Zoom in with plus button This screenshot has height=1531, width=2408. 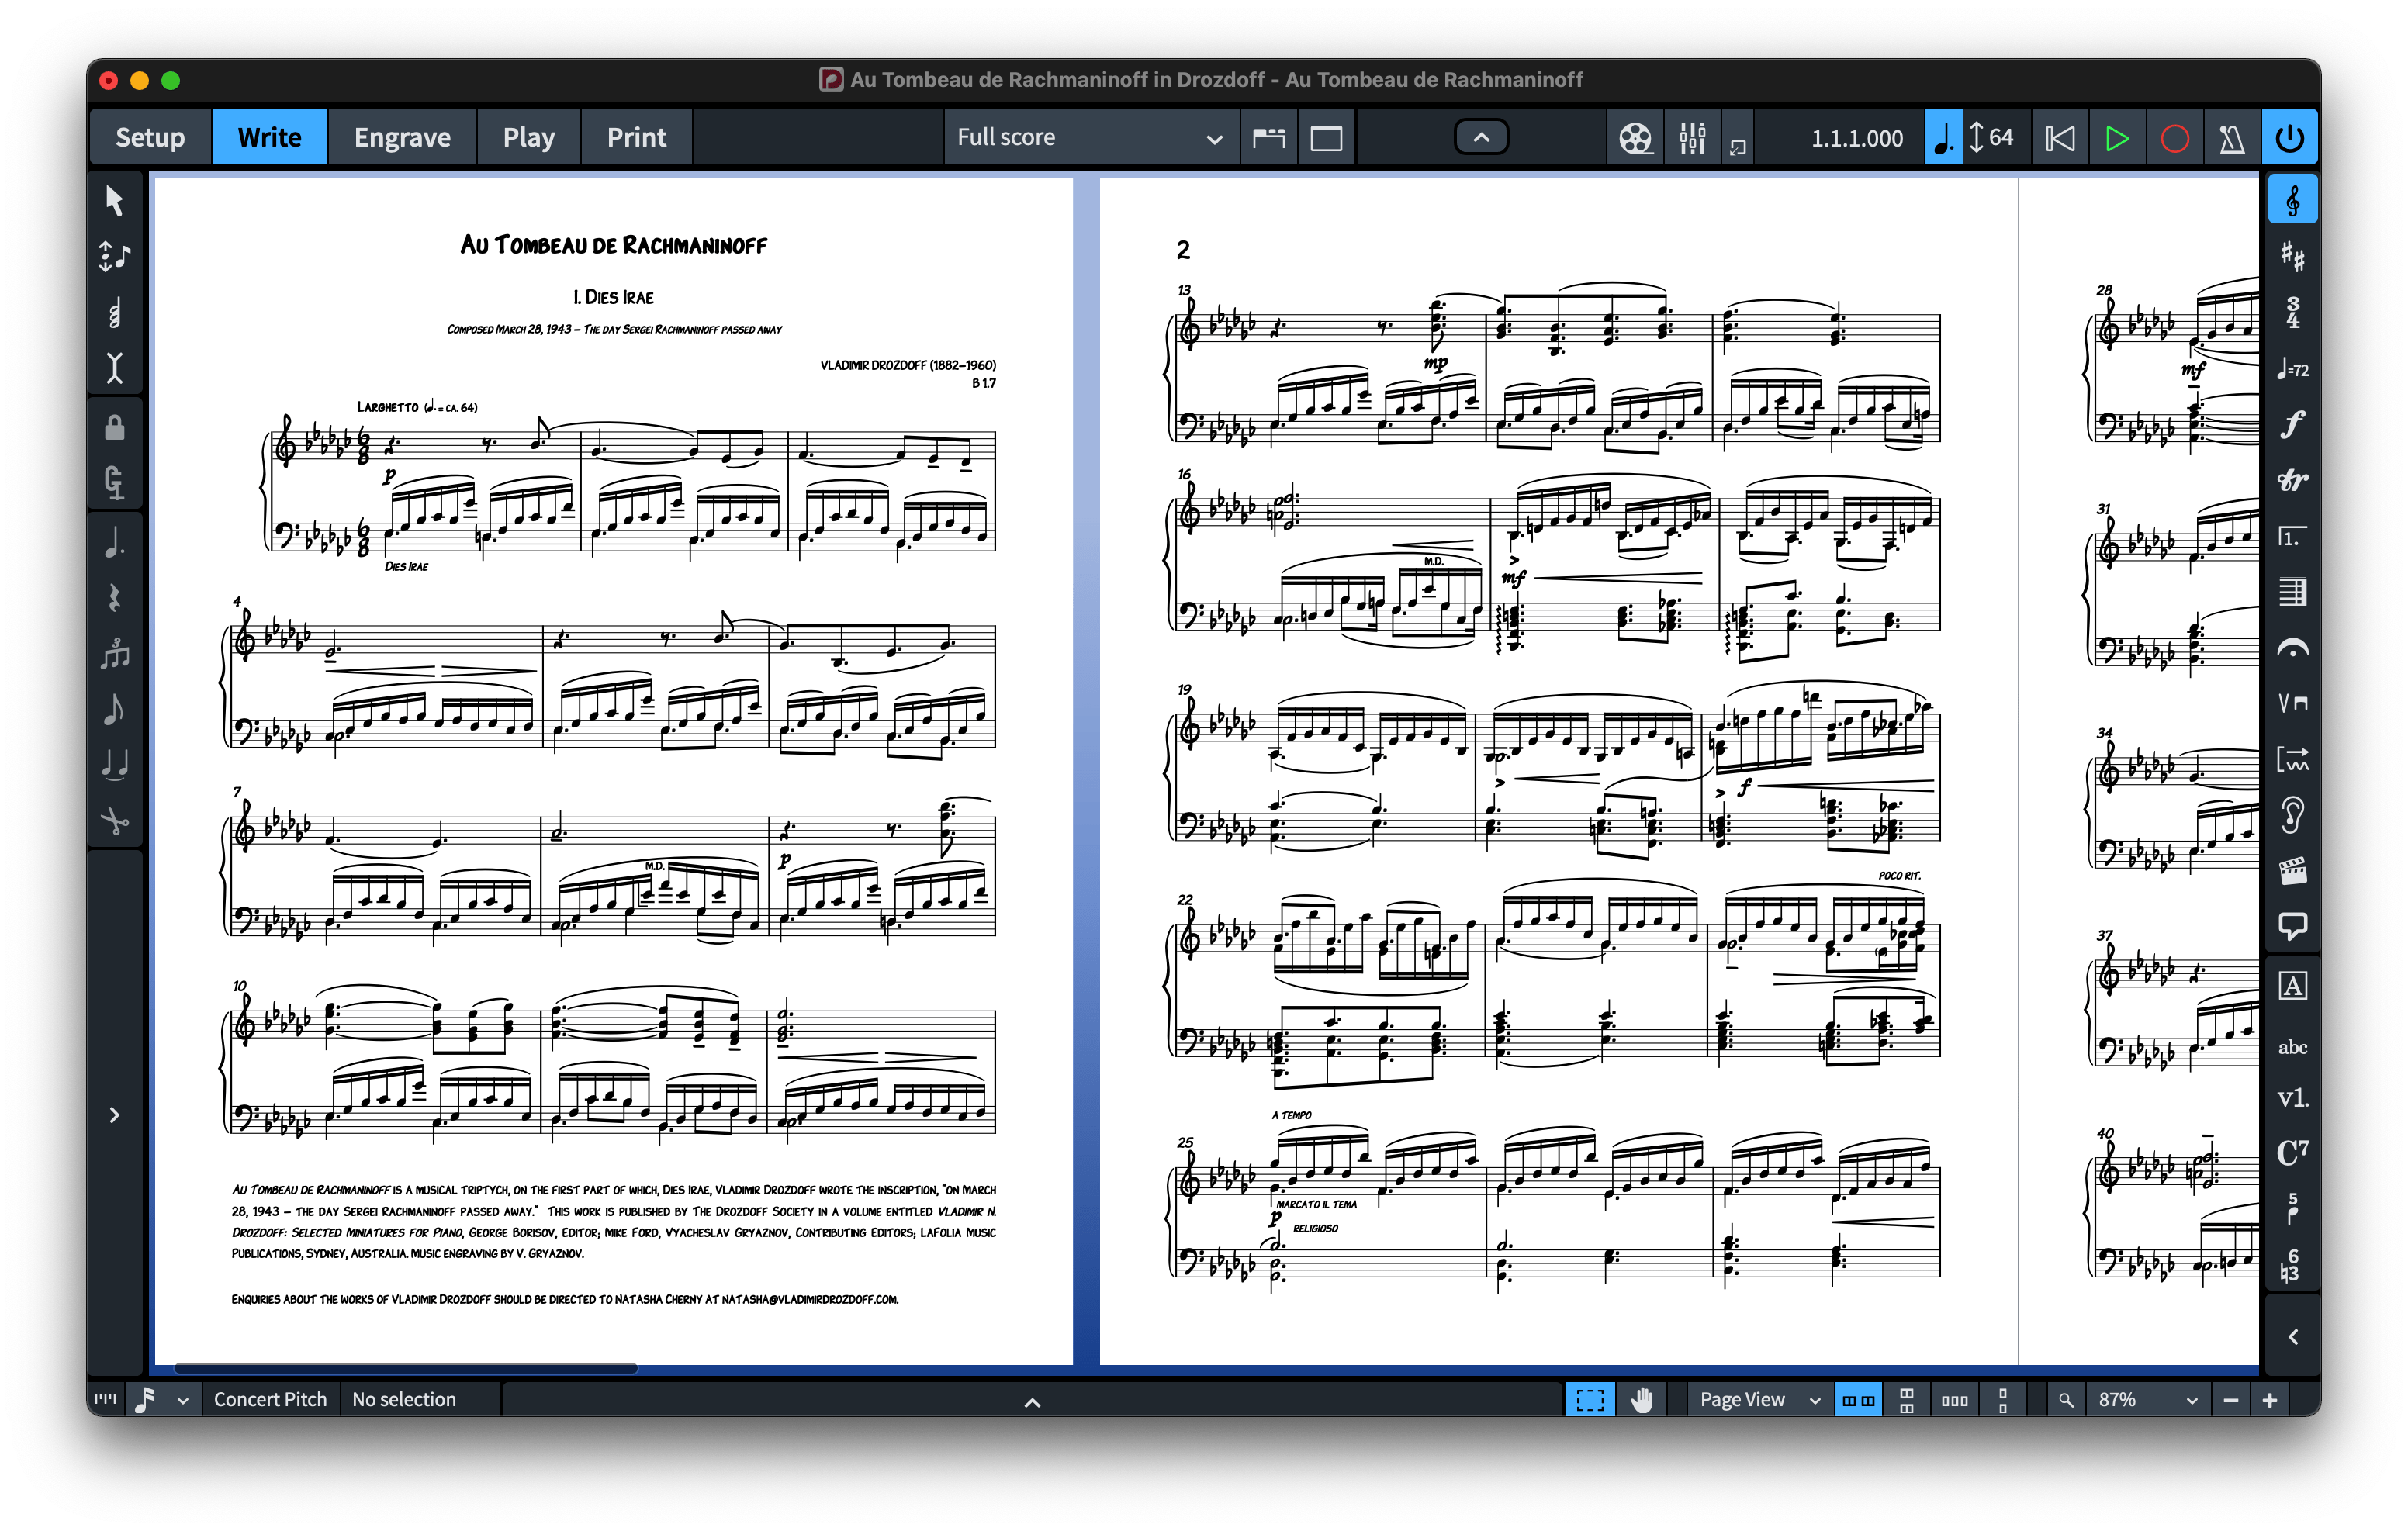coord(2270,1400)
